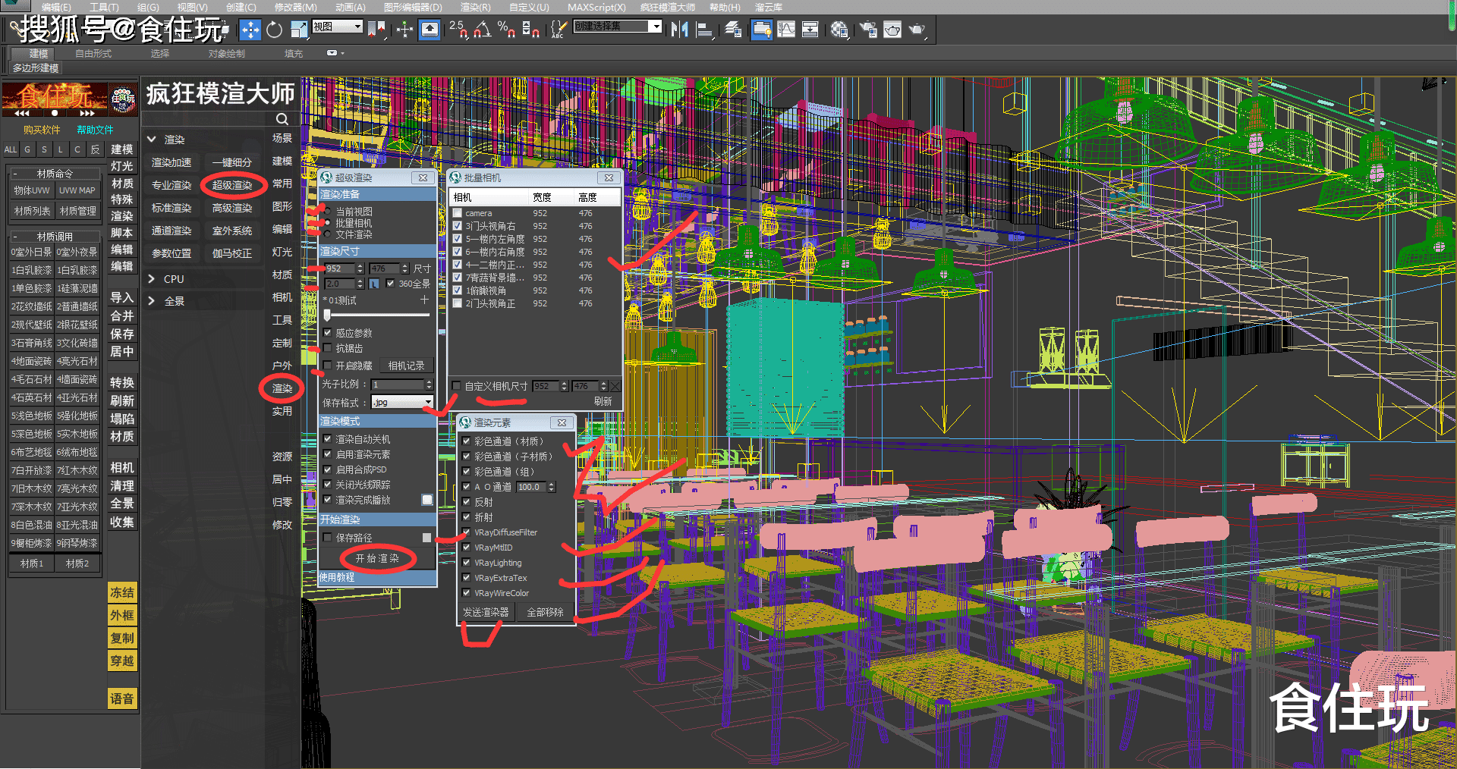This screenshot has width=1457, height=769.
Task: Click the white swatch beside 渲染完成播放
Action: click(x=427, y=500)
